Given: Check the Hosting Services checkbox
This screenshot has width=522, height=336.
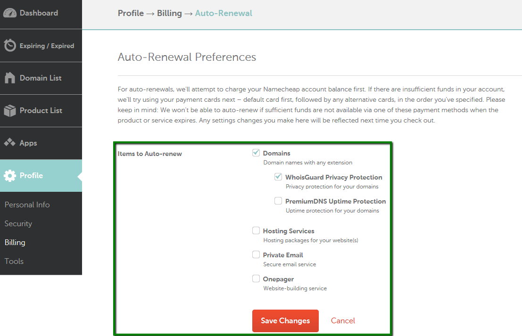Looking at the screenshot, I should [x=256, y=230].
